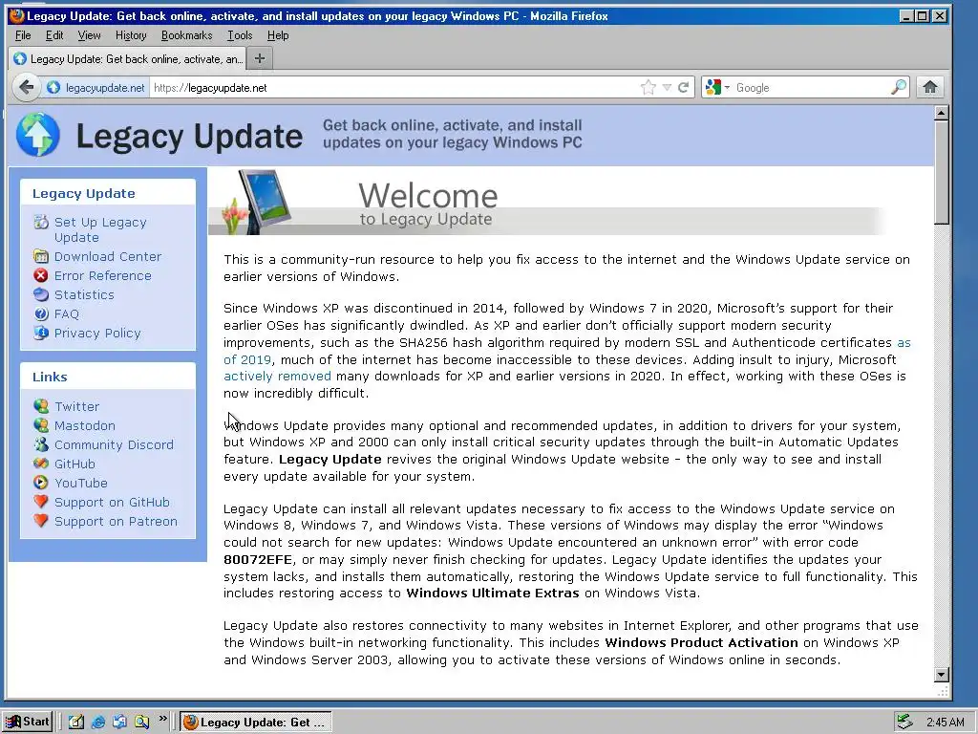Open the Edit menu

[x=54, y=35]
